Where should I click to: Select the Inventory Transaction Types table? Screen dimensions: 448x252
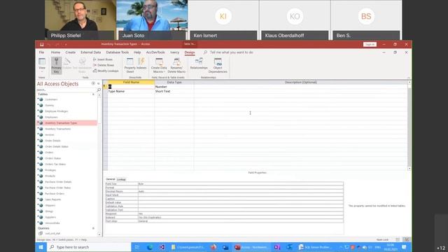pos(66,123)
